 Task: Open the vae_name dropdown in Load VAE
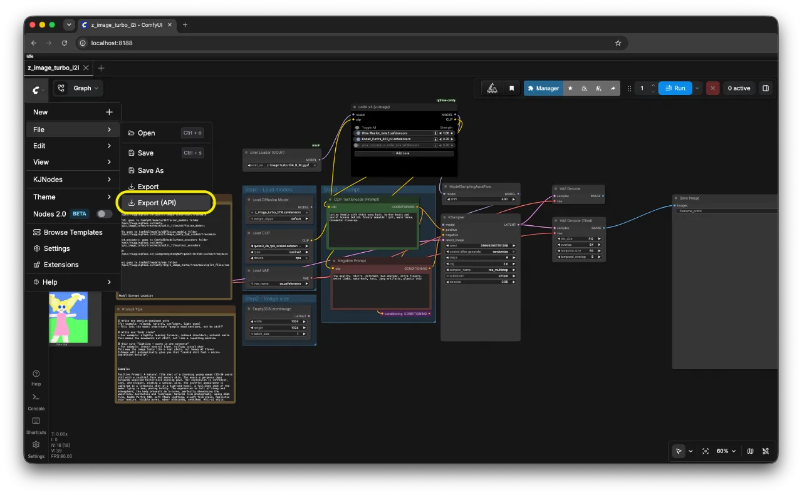pos(279,283)
